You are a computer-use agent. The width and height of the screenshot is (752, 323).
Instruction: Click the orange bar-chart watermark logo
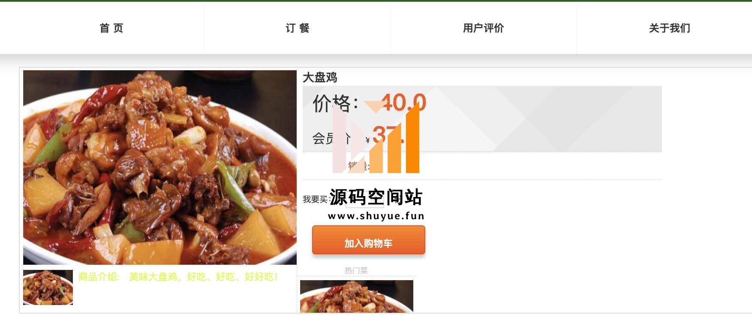point(376,137)
